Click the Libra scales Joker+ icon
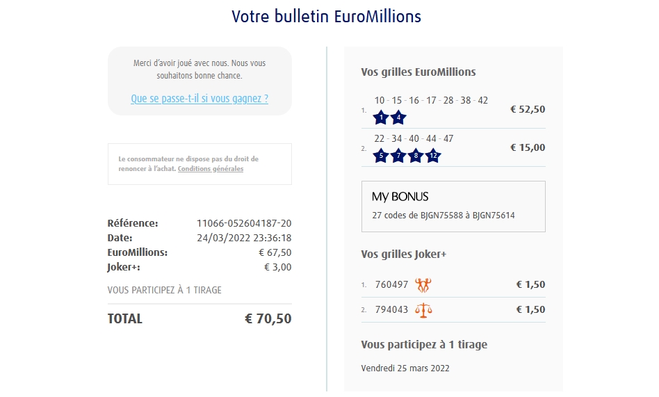 423,309
